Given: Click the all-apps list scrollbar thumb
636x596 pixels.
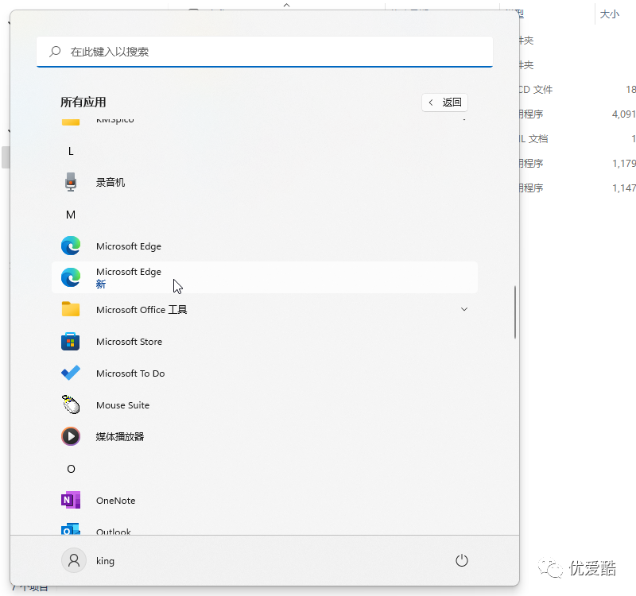Looking at the screenshot, I should tap(515, 312).
